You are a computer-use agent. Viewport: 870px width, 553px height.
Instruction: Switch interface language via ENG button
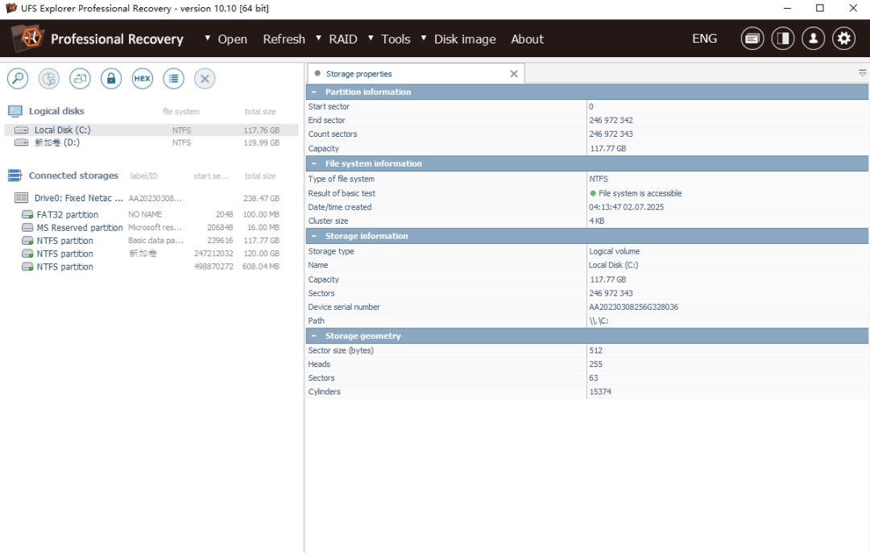tap(704, 38)
